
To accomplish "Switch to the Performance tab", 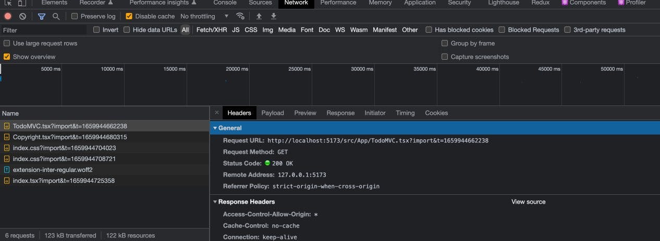I will 338,3.
